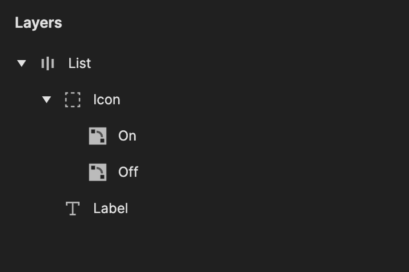Click the Label layer name text
Viewport: 409px width, 272px height.
[x=110, y=208]
